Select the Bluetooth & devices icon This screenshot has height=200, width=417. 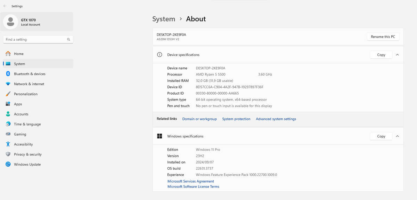[x=8, y=74]
